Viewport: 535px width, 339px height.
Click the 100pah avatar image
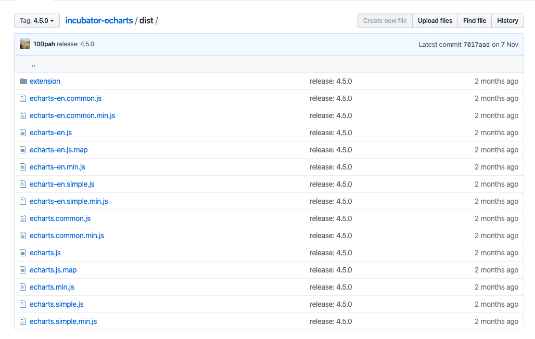(x=25, y=44)
